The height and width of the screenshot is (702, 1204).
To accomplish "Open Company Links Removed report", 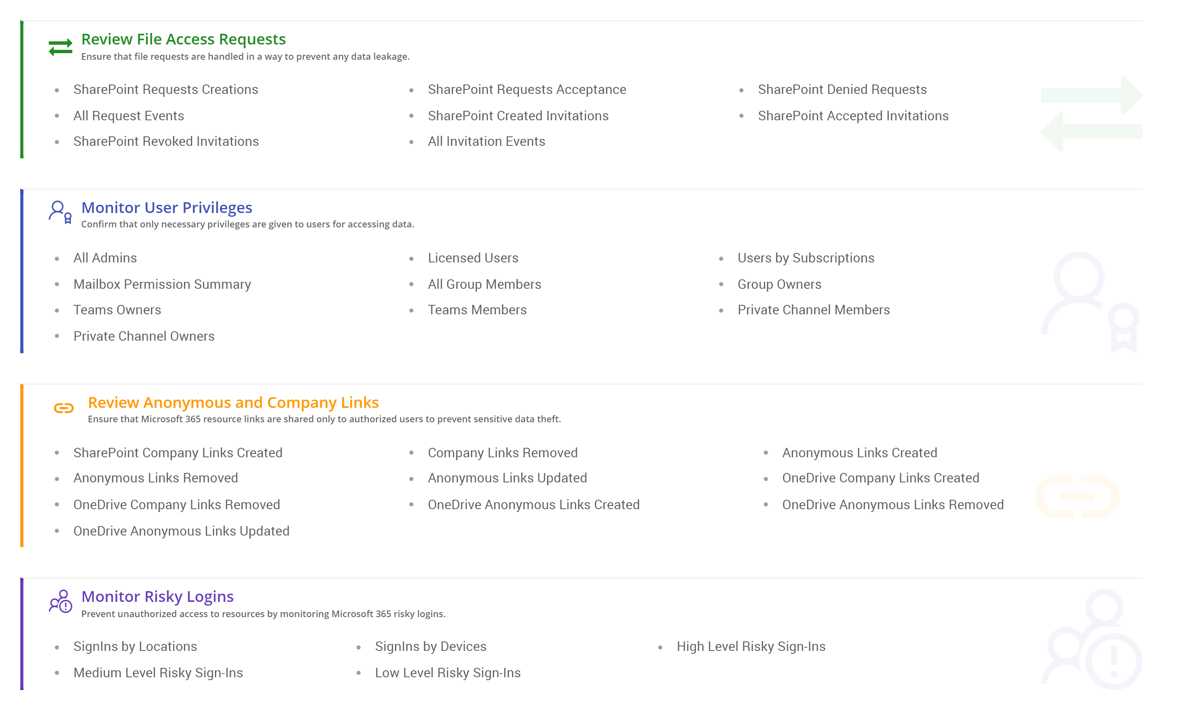I will pyautogui.click(x=503, y=453).
